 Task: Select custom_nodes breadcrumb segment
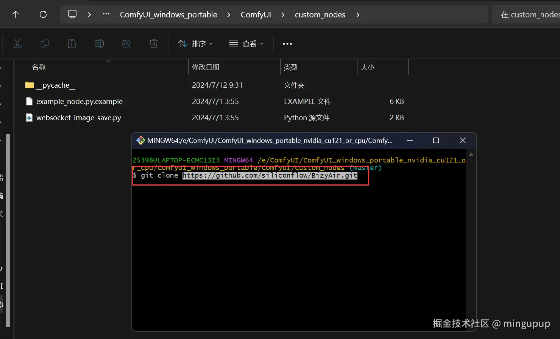tap(320, 15)
